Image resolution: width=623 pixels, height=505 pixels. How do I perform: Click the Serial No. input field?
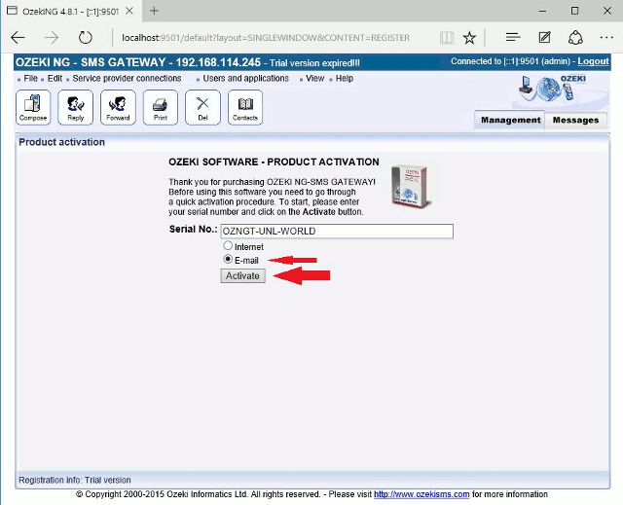[337, 232]
